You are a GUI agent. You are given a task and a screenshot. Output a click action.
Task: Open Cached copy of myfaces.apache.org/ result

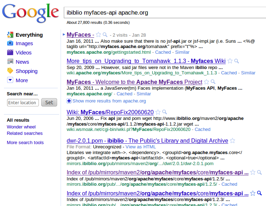point(124,94)
